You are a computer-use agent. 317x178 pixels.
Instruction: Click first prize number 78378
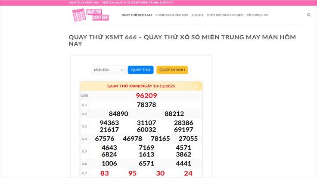coord(146,104)
